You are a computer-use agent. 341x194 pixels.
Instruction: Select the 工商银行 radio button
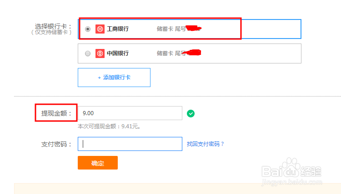click(x=88, y=29)
